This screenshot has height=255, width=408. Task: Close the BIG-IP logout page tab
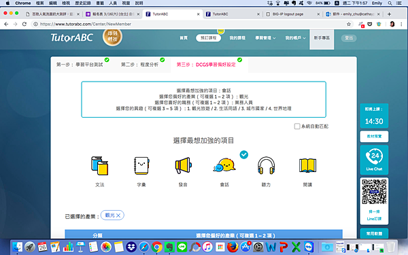pyautogui.click(x=318, y=14)
